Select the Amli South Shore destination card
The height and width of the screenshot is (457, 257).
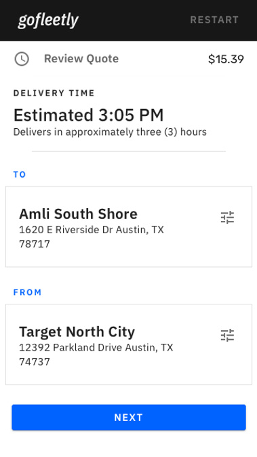coord(129,226)
